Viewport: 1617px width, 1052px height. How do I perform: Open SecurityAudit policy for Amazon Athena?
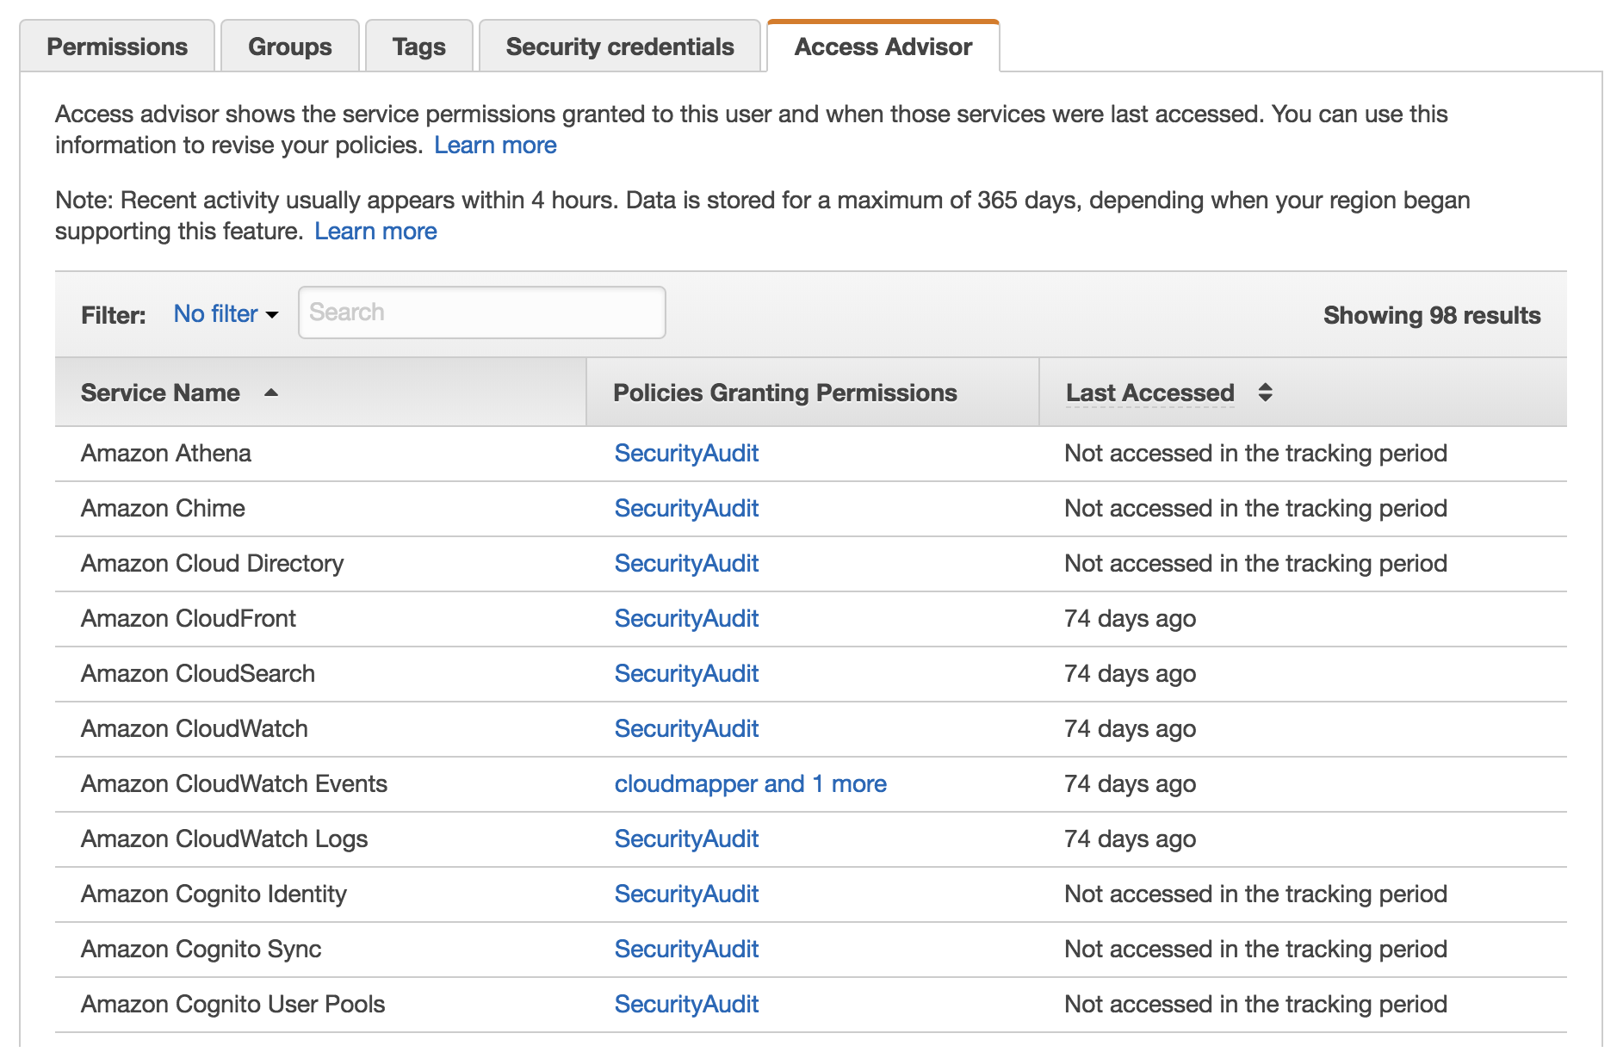[686, 454]
